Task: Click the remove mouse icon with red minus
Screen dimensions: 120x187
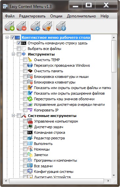Action: tap(21, 26)
